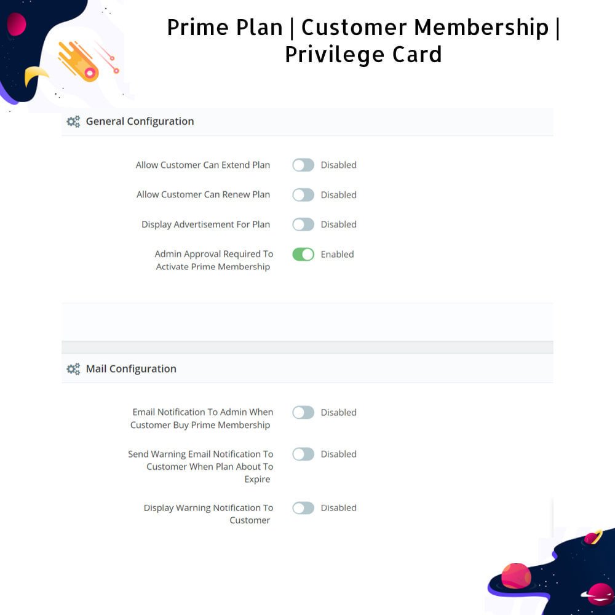Screen dimensions: 615x615
Task: Enable Allow Customer Can Extend Plan toggle
Action: click(303, 165)
